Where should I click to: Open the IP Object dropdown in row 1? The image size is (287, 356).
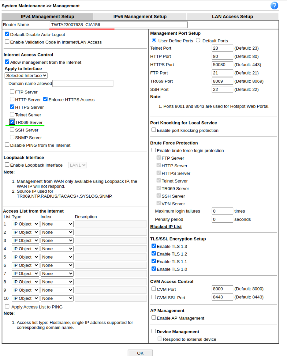pyautogui.click(x=26, y=224)
